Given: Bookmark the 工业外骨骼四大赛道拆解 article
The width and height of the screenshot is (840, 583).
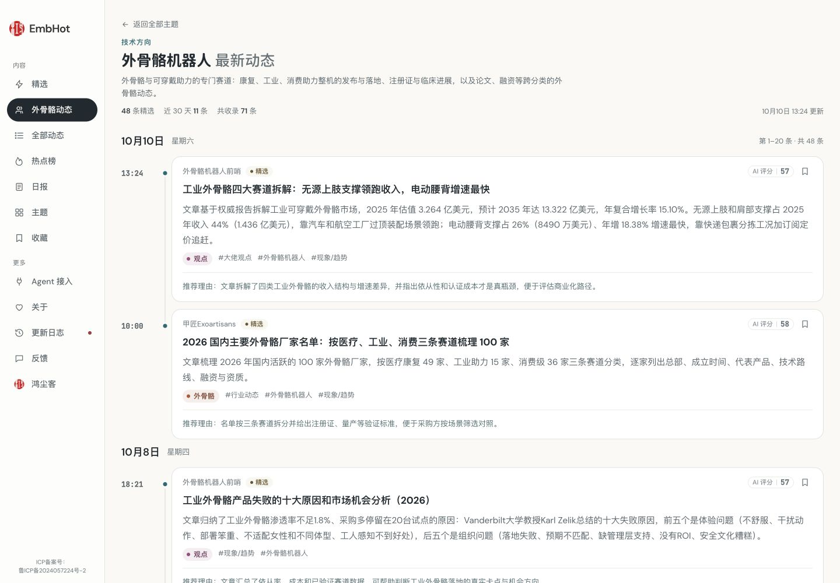Looking at the screenshot, I should click(x=805, y=171).
